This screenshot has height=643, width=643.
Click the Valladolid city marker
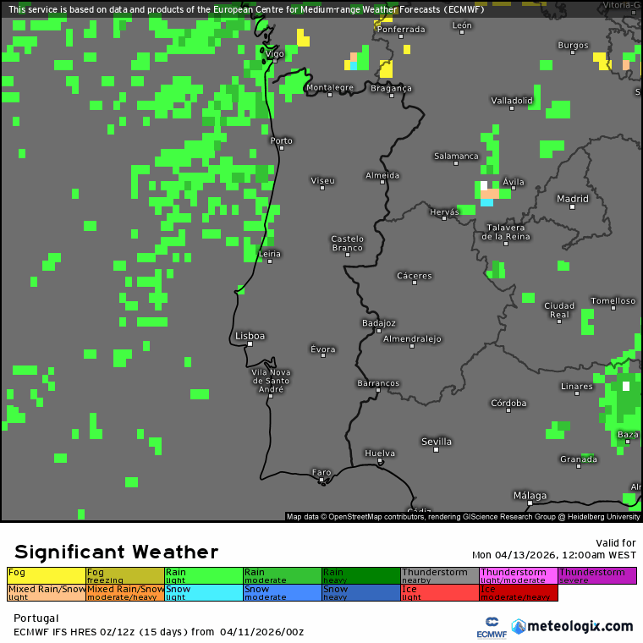tap(512, 108)
